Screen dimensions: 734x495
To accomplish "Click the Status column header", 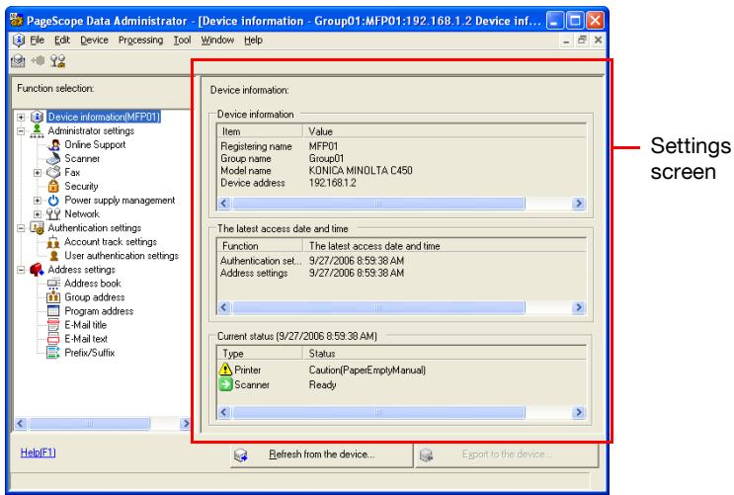I will pos(445,353).
